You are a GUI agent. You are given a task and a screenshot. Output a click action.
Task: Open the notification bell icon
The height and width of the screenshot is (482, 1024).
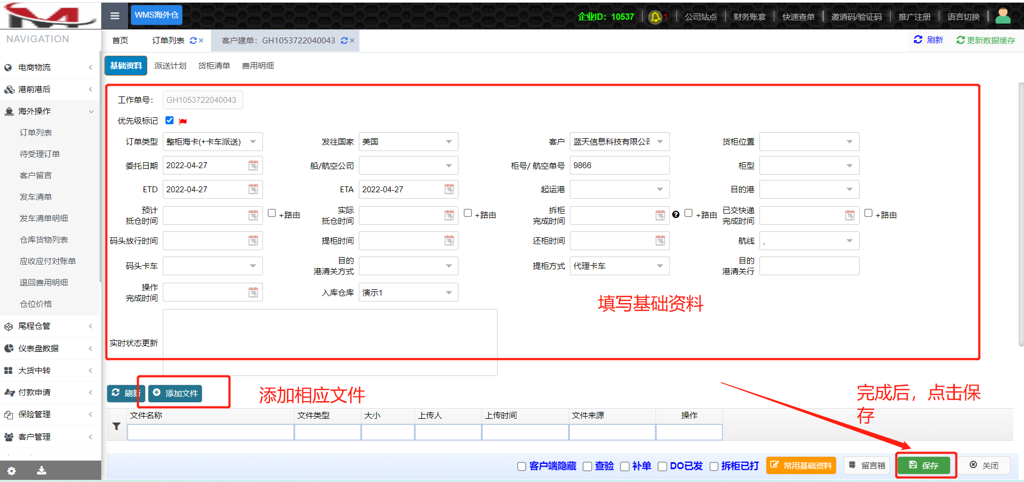tap(655, 17)
